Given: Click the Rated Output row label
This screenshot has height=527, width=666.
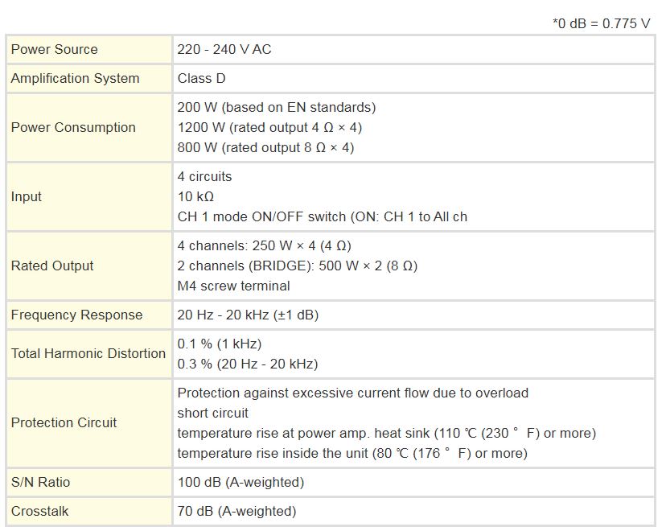Looking at the screenshot, I should (x=52, y=266).
